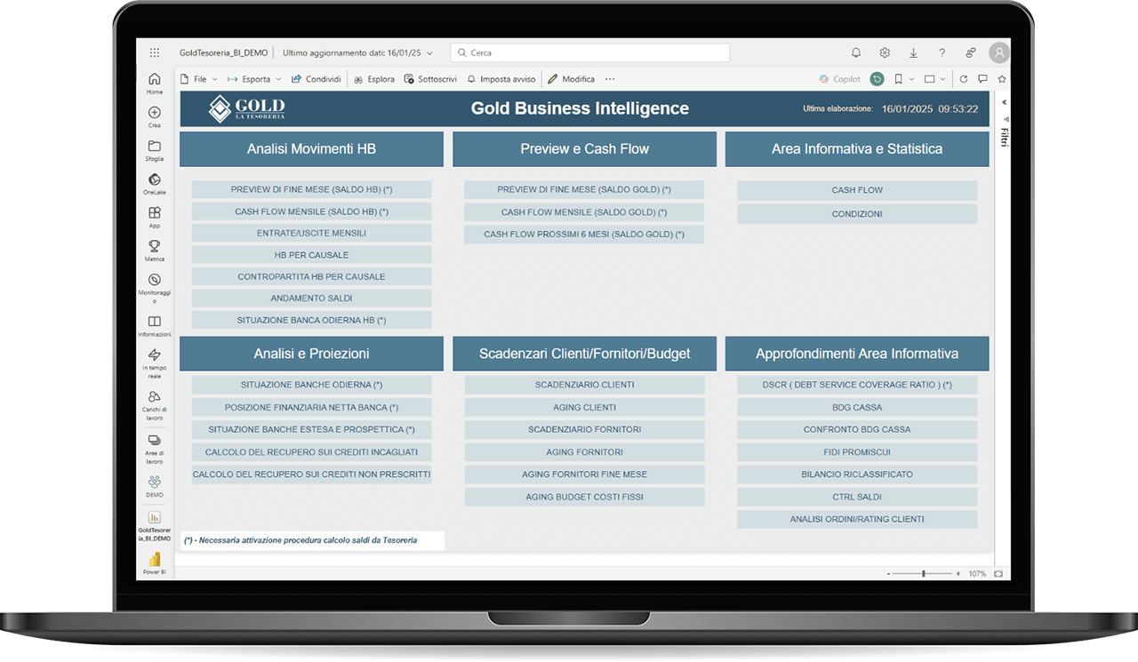Screen dimensions: 1138x662
Task: Open the Power BI settings gear
Action: (885, 53)
